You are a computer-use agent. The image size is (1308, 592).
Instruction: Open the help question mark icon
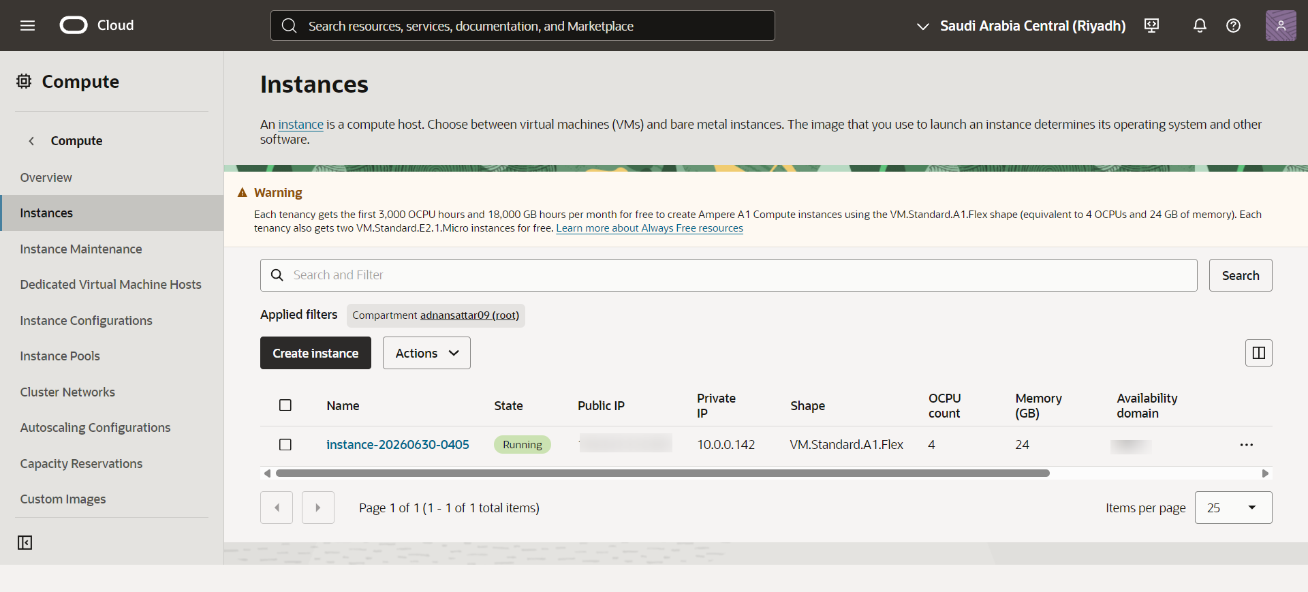click(1233, 26)
